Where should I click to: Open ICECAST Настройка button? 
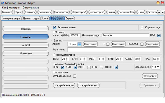pos(152,44)
